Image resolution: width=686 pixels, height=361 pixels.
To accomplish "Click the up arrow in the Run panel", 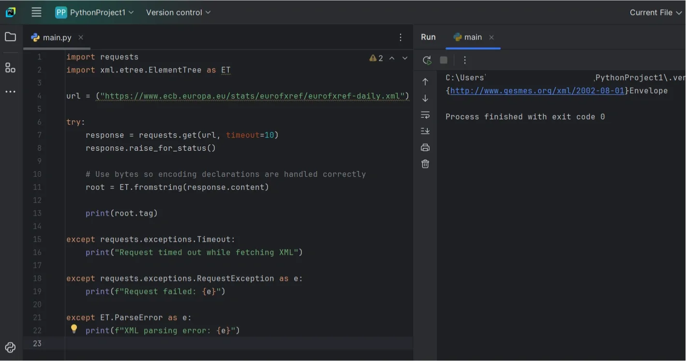I will 425,82.
